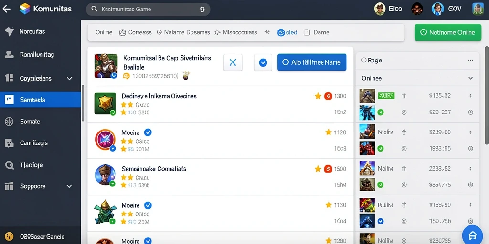Click the Kecimunitas Game search field
The height and width of the screenshot is (244, 489).
148,10
